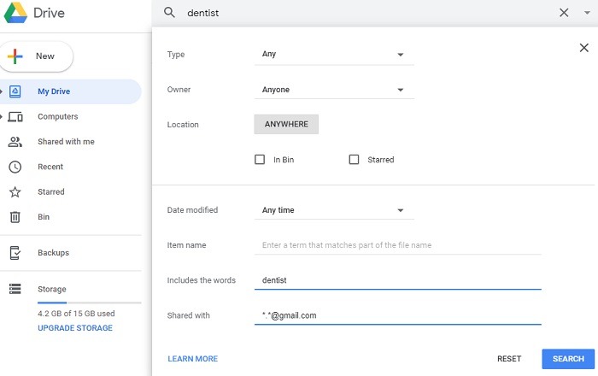The height and width of the screenshot is (376, 598).
Task: Click the search magnifier icon
Action: pyautogui.click(x=169, y=13)
